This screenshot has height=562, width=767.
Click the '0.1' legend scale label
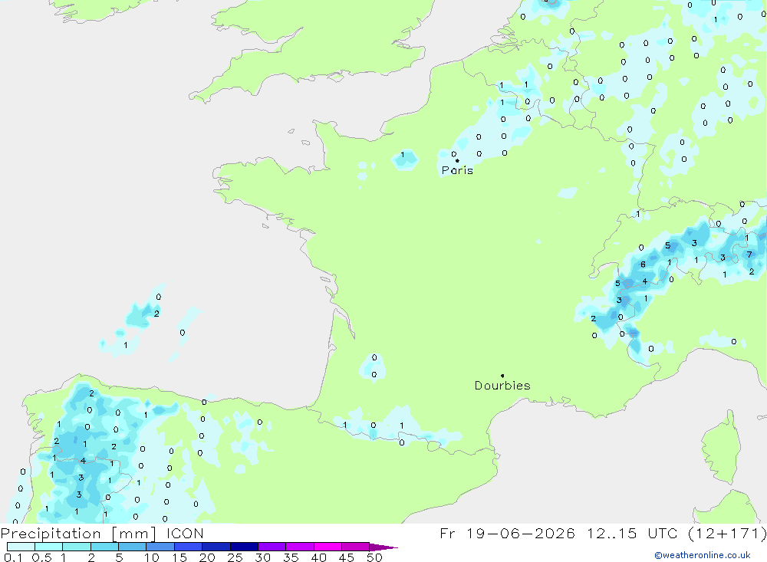13,557
